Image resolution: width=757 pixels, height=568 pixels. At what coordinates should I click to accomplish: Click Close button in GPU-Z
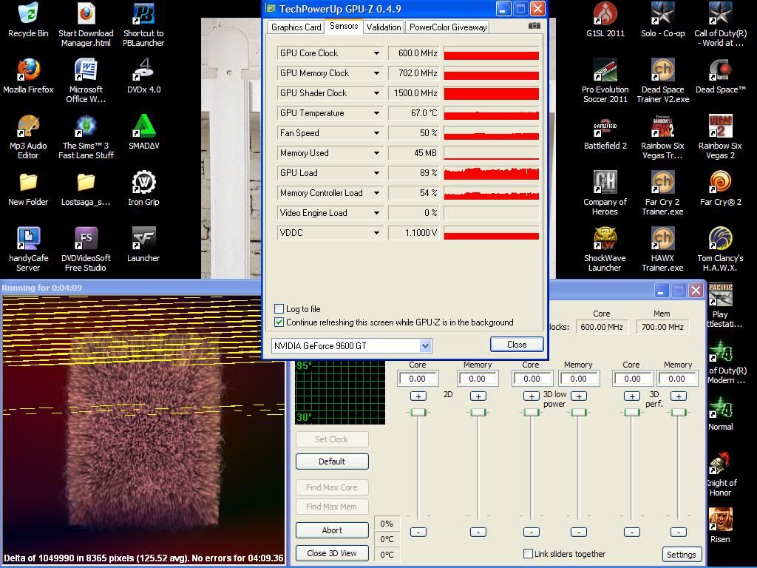click(x=517, y=345)
